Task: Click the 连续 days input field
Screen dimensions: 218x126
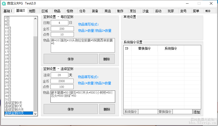Action: (59, 75)
